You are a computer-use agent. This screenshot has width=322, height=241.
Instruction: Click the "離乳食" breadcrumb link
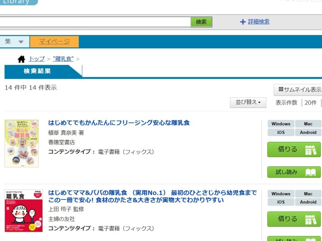coord(63,59)
